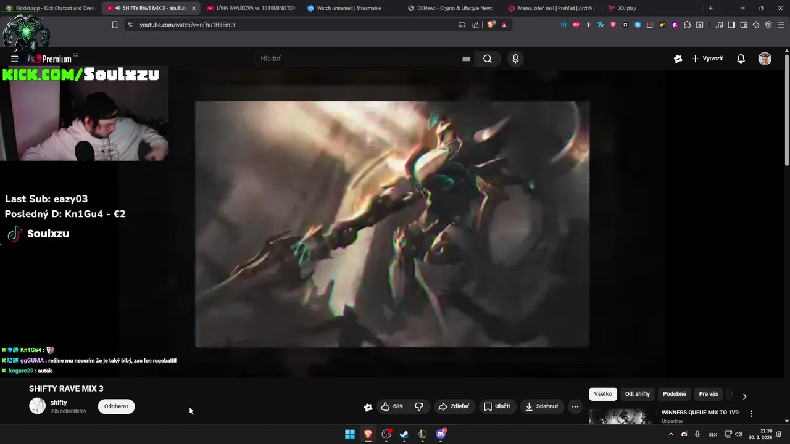This screenshot has height=444, width=790.
Task: Open the Brave Wallet icon
Action: 744,25
